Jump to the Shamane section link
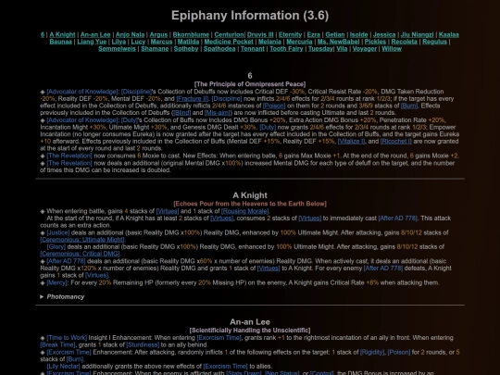The width and height of the screenshot is (500, 375). 155,49
